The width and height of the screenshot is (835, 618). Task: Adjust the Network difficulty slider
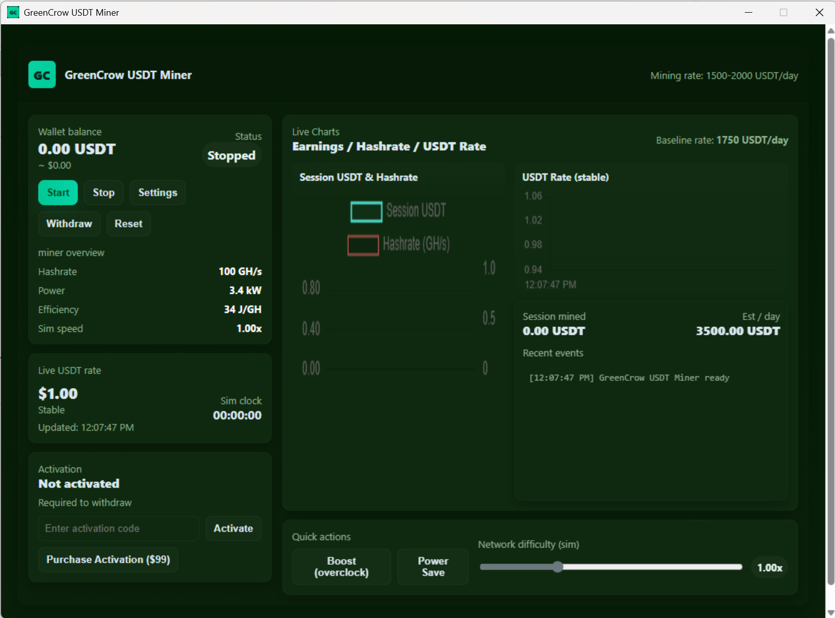tap(558, 567)
